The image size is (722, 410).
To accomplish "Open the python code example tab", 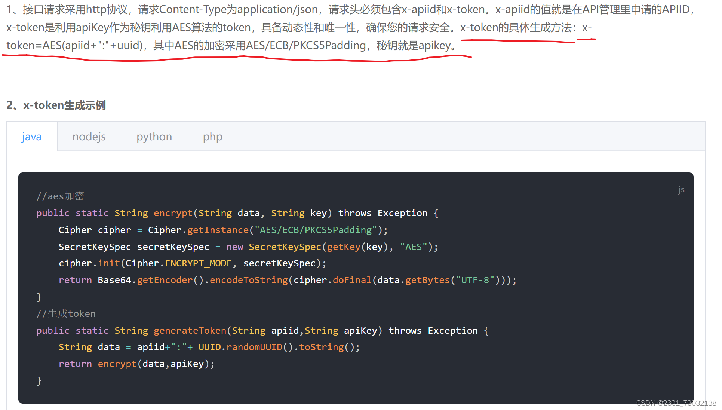I will tap(154, 136).
